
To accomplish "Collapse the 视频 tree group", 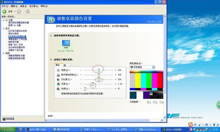I will coord(4,53).
